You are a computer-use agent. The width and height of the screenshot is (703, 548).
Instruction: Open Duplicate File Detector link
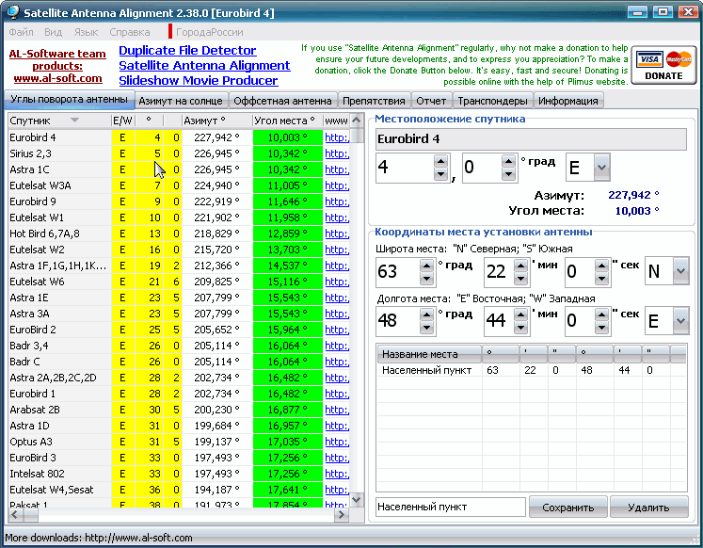click(x=187, y=50)
